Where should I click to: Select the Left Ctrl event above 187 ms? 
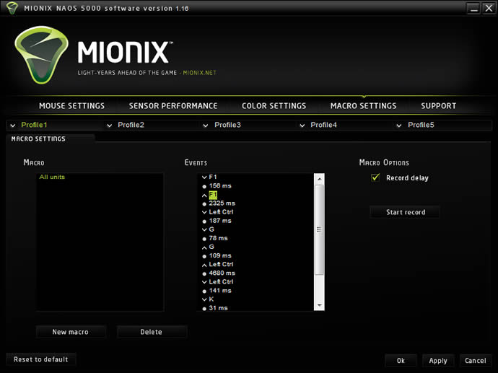[x=221, y=211]
